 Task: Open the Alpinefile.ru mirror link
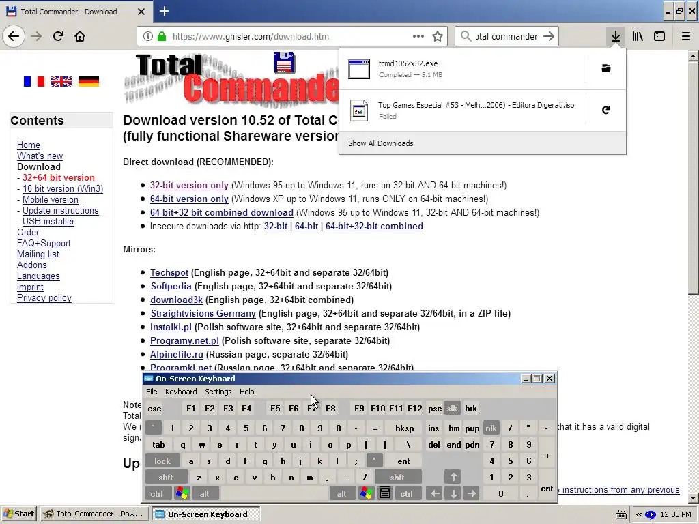177,355
